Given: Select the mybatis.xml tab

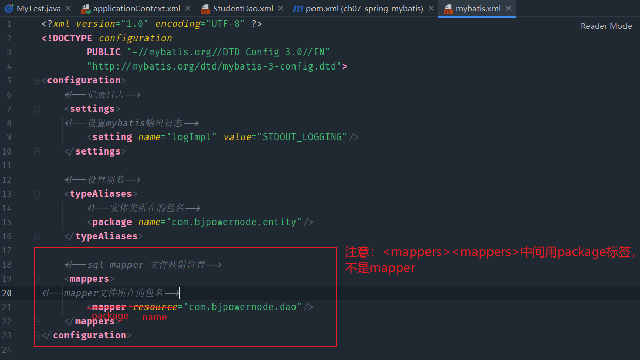Looking at the screenshot, I should pos(478,9).
